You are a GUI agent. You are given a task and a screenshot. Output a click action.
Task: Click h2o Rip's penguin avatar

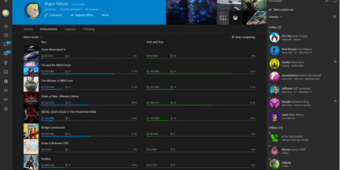coord(275,37)
